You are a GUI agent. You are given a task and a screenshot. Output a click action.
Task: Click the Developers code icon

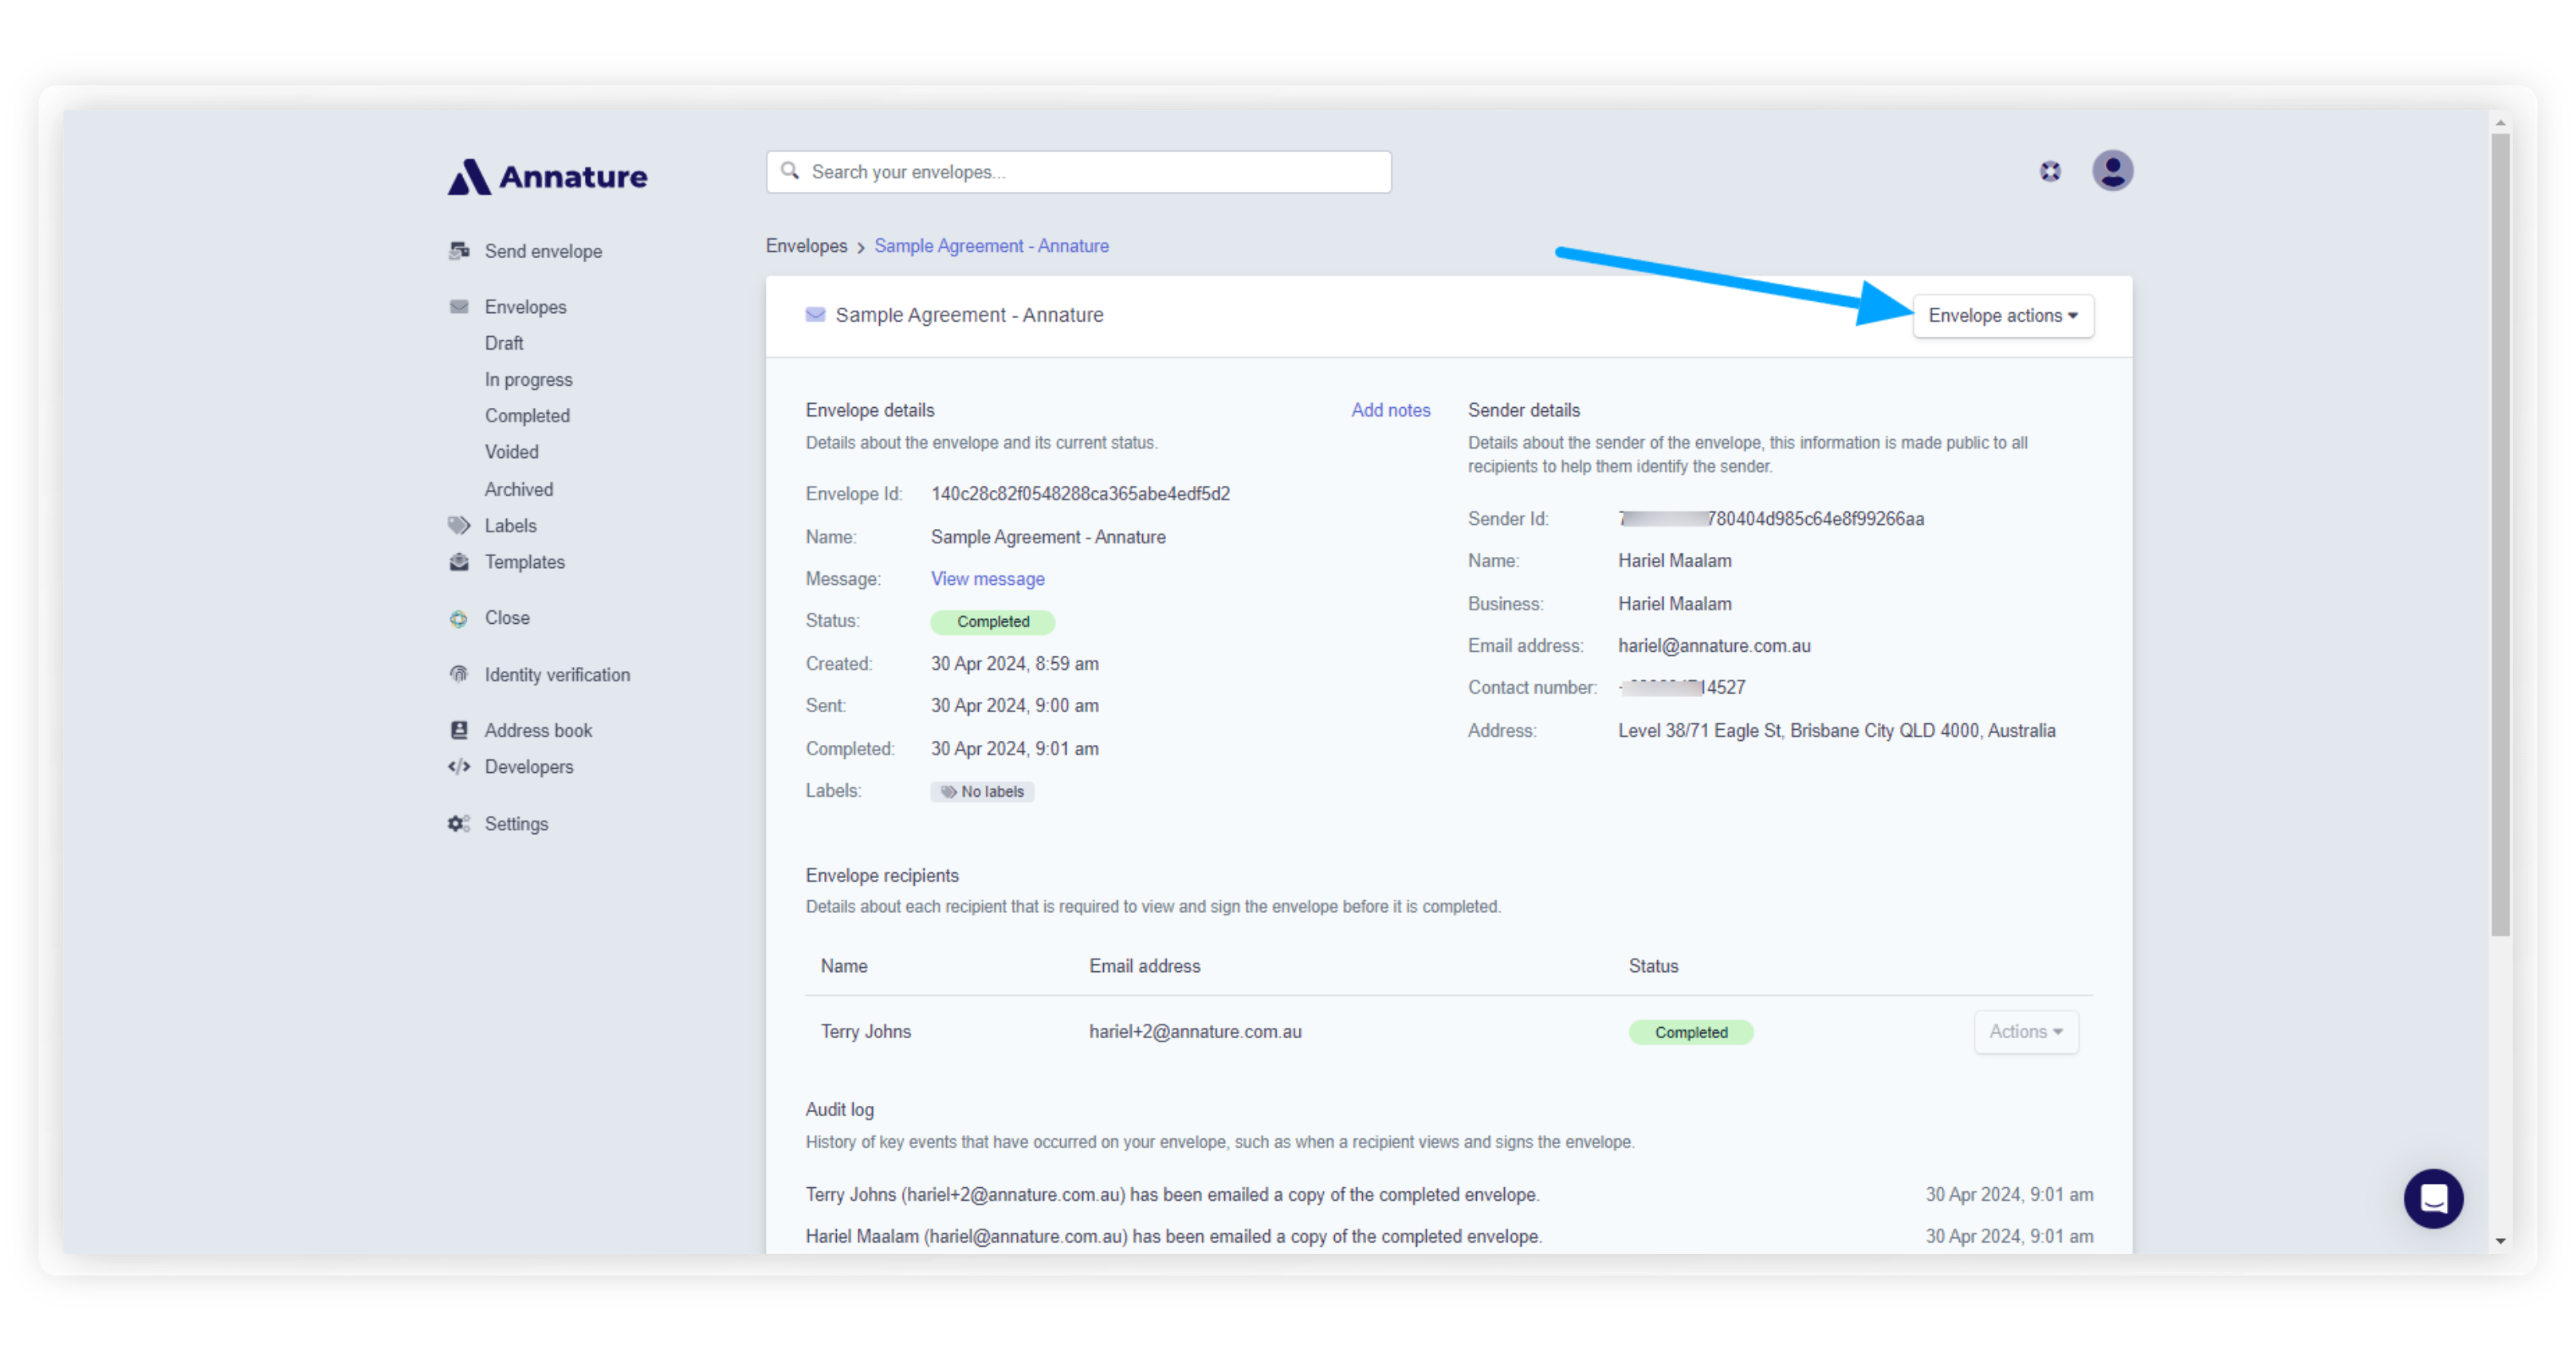click(459, 766)
